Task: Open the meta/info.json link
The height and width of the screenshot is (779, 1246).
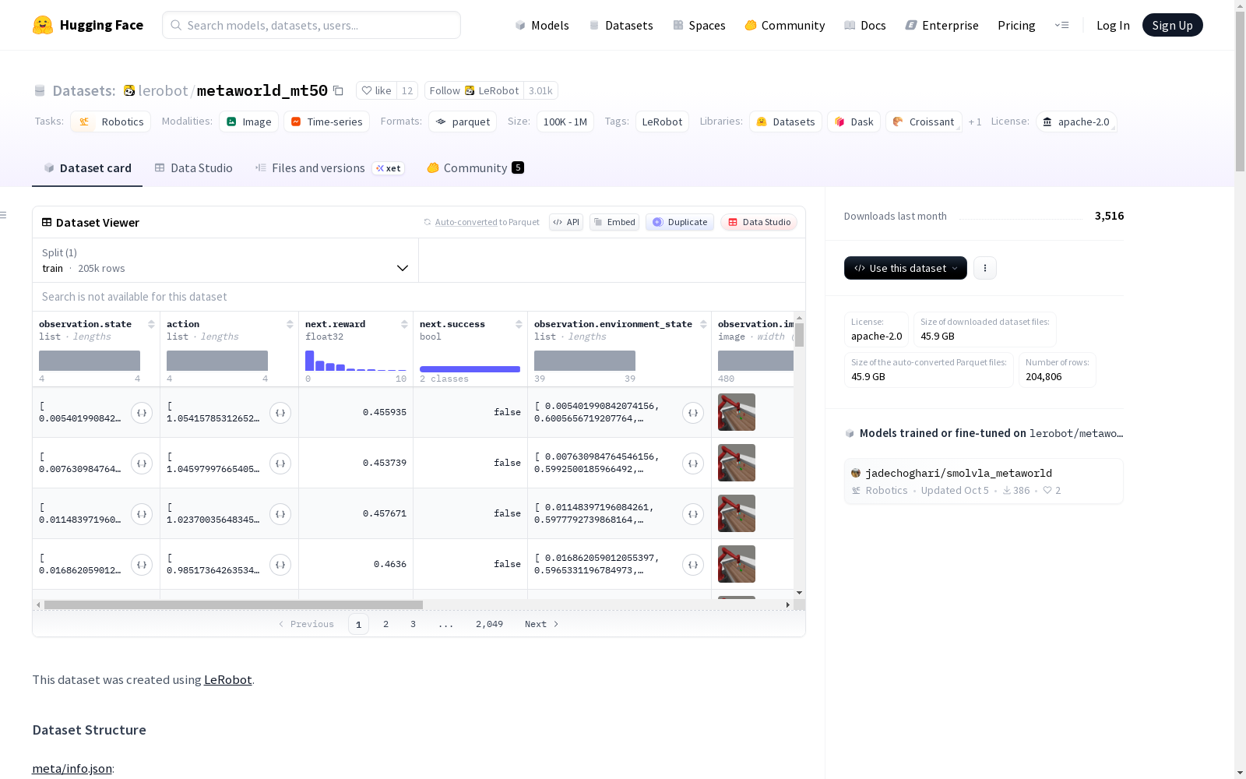Action: [x=72, y=769]
